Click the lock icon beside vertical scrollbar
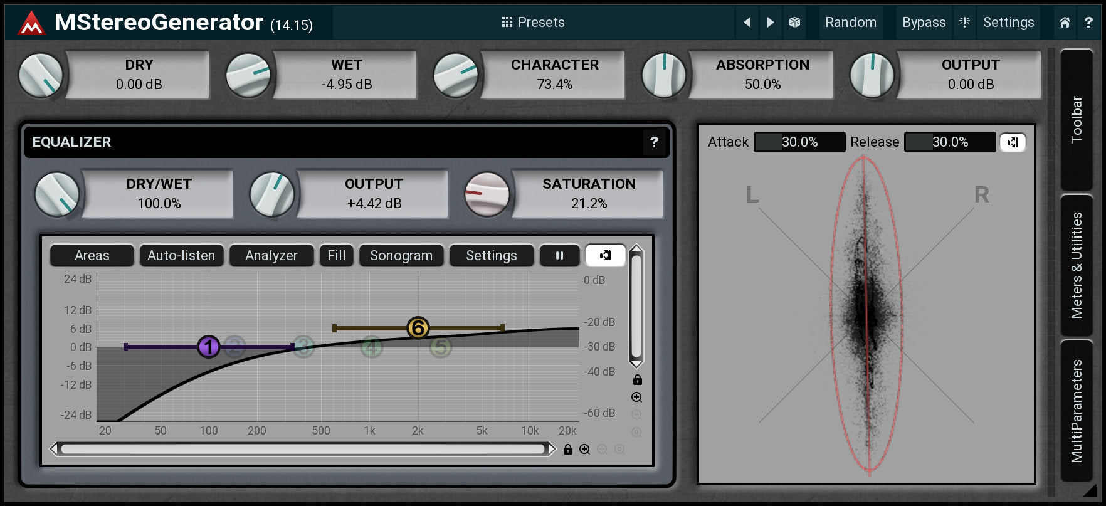 click(x=637, y=380)
